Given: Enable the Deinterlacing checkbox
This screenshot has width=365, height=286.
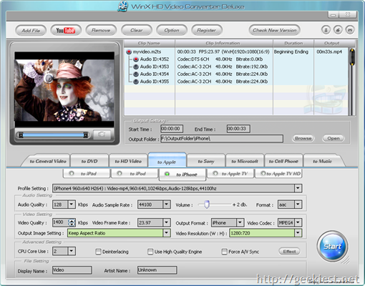Looking at the screenshot, I should point(98,252).
